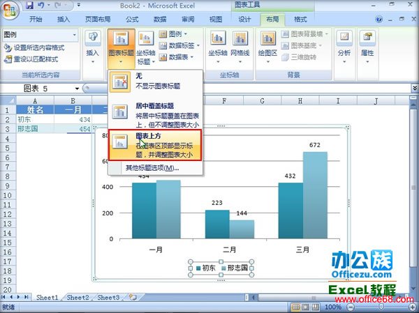419x313 pixels.
Task: Click the 初东 legend entry
Action: pos(206,268)
